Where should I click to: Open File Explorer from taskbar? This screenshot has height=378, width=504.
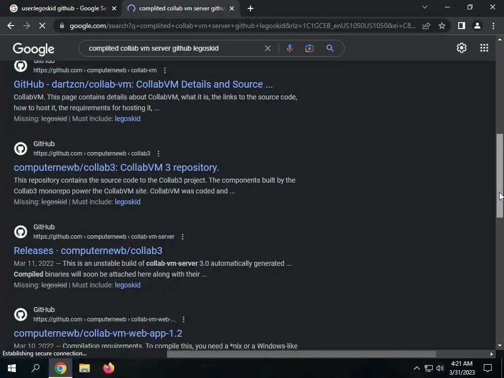84,368
